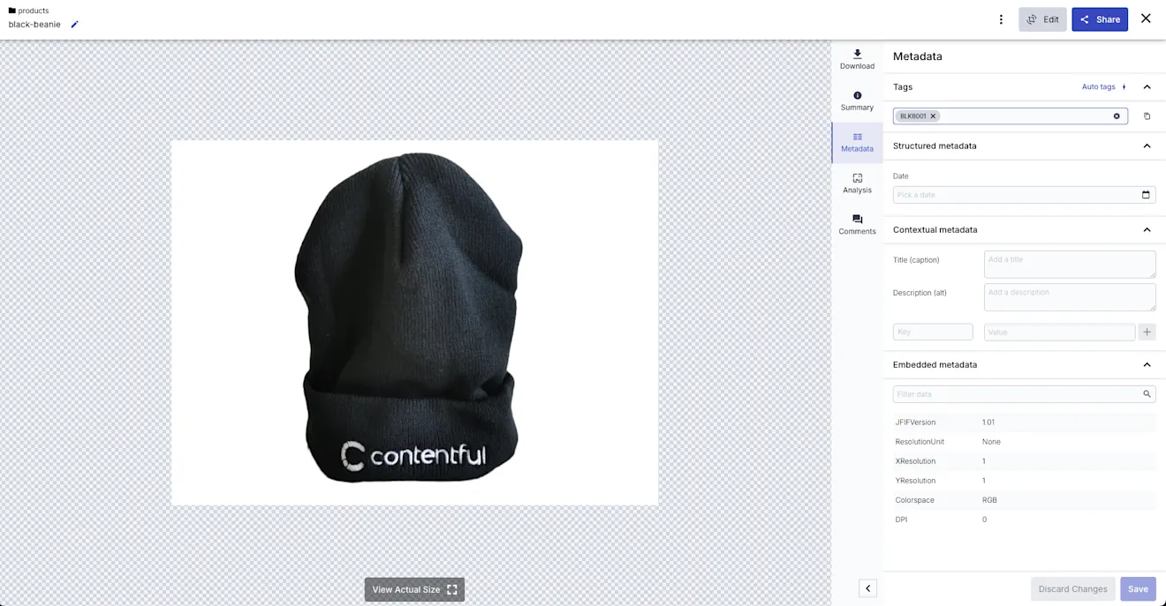Click the products folder icon
The image size is (1166, 606).
coord(12,11)
